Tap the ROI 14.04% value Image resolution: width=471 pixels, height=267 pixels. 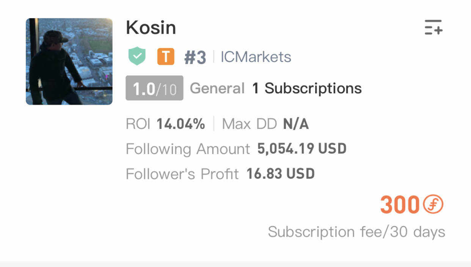click(x=181, y=124)
